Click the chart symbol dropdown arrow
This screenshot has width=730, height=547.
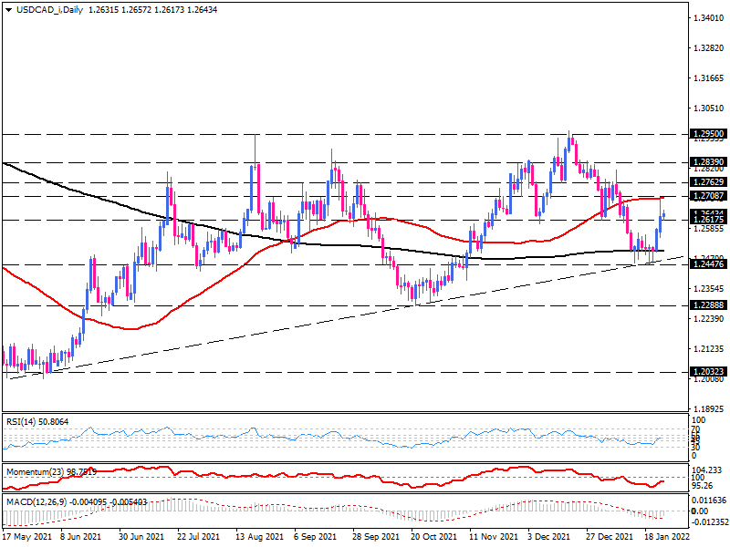(x=6, y=8)
